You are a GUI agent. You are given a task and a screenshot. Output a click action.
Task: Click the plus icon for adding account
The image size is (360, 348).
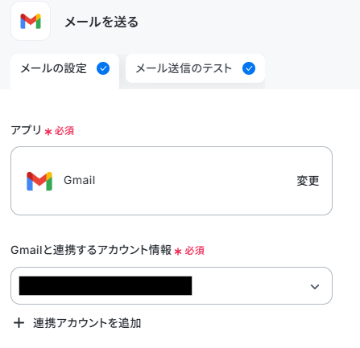coord(19,323)
